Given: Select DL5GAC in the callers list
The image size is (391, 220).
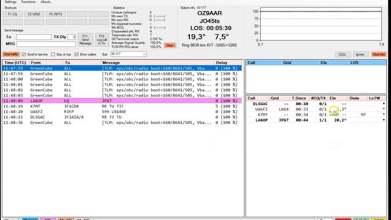Looking at the screenshot, I should tap(316, 104).
